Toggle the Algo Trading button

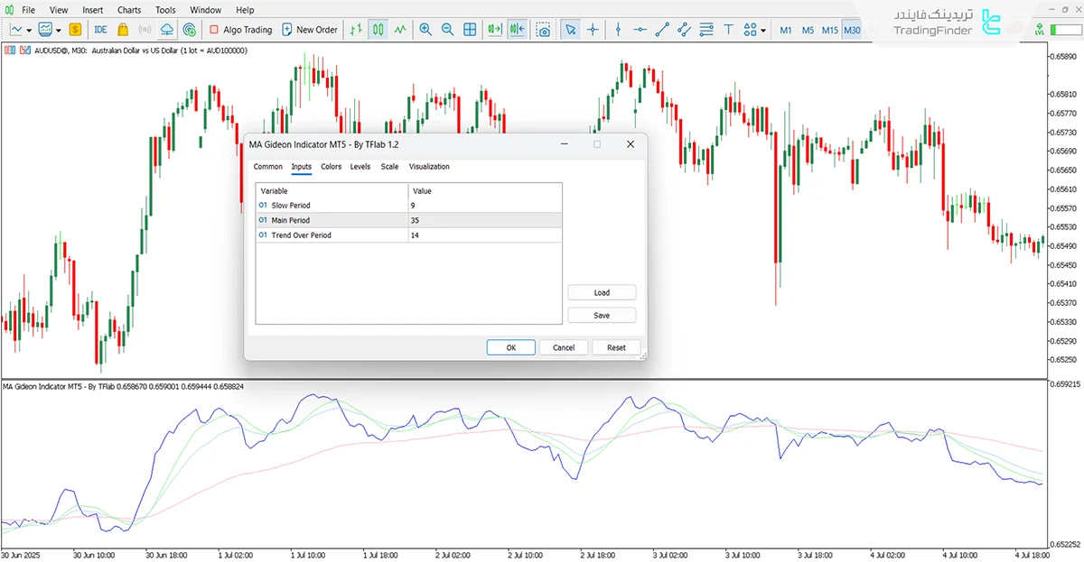(240, 30)
